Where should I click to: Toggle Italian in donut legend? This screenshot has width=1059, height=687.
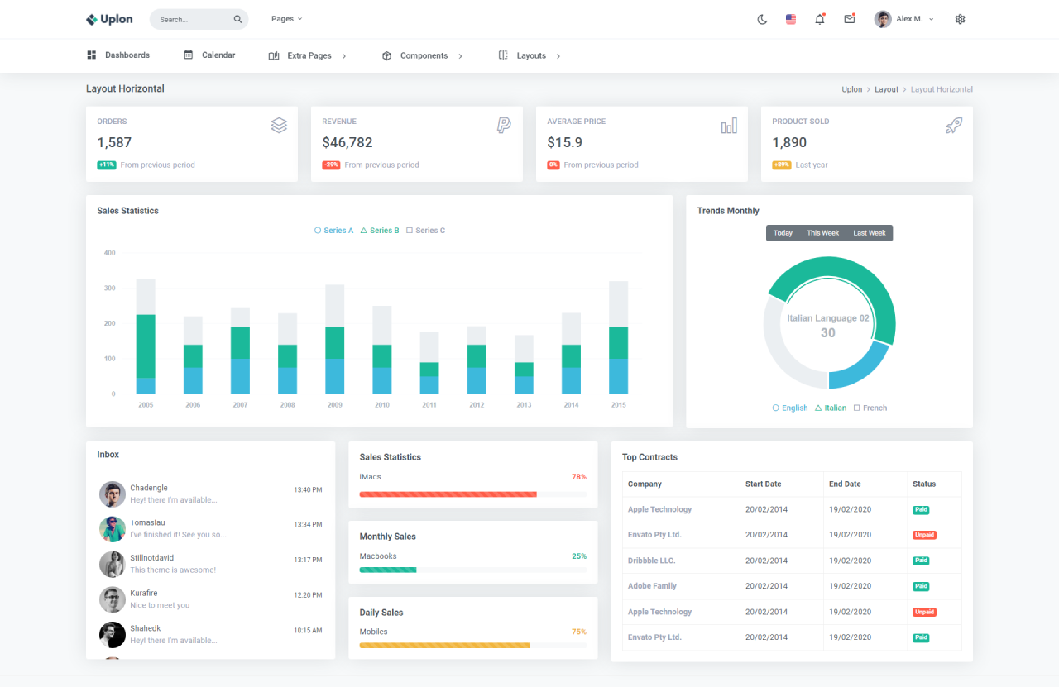click(x=831, y=408)
